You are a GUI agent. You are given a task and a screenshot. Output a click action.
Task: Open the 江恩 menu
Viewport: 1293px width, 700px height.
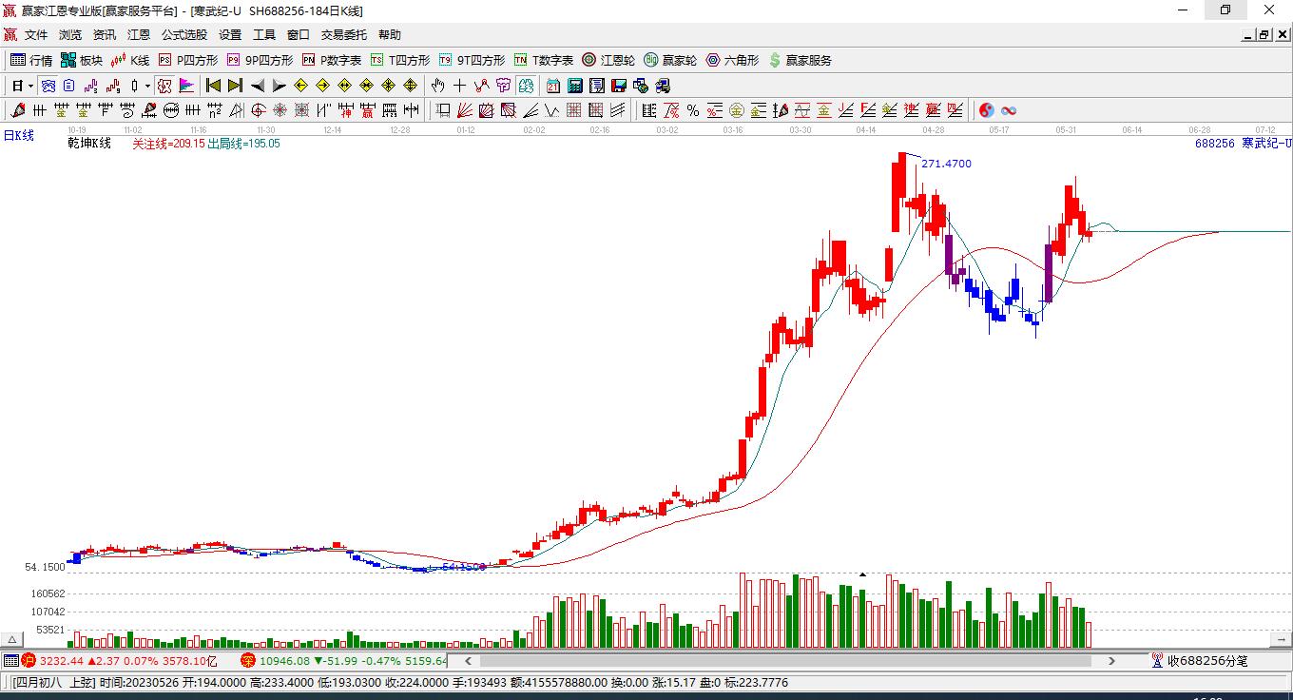139,35
